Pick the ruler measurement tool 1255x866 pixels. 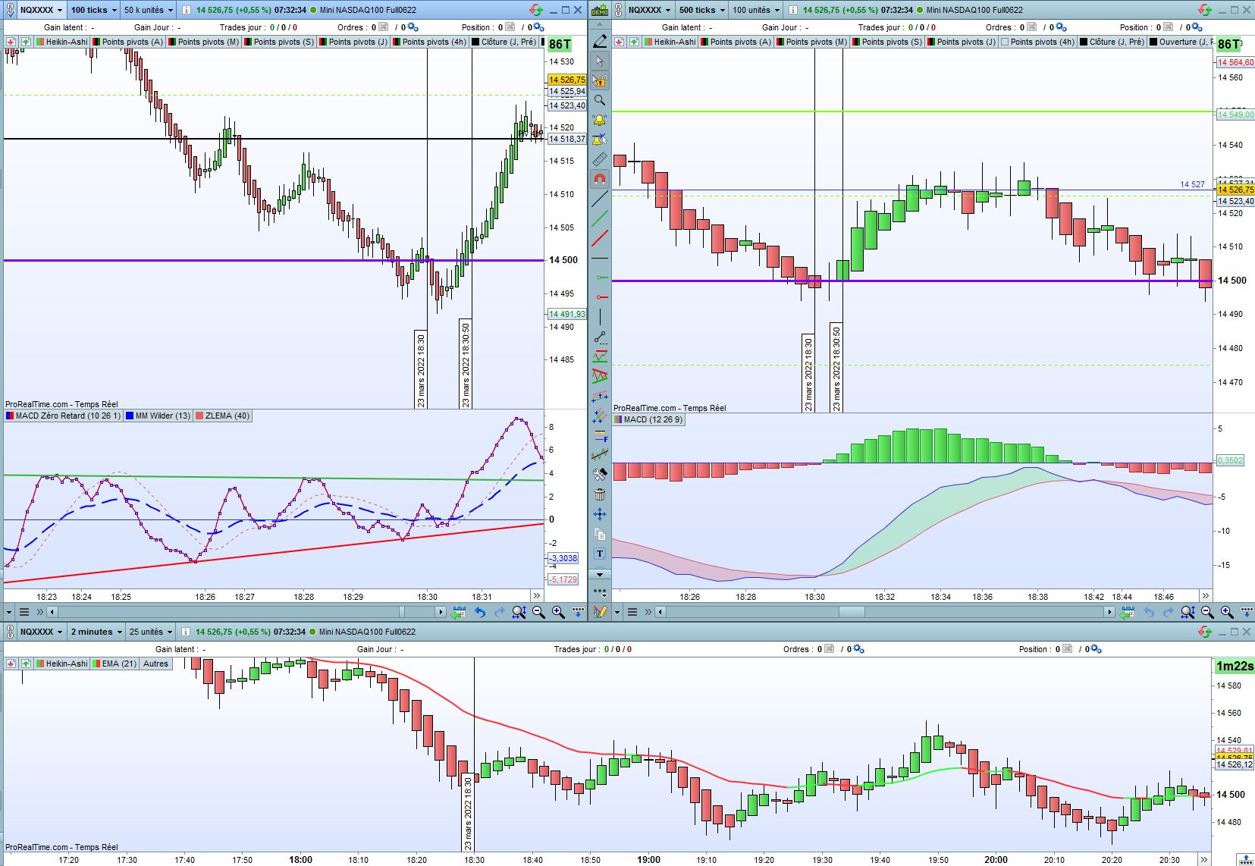600,159
